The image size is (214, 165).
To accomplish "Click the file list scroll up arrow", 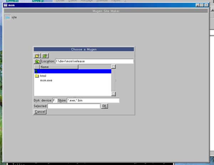I will point(113,66).
